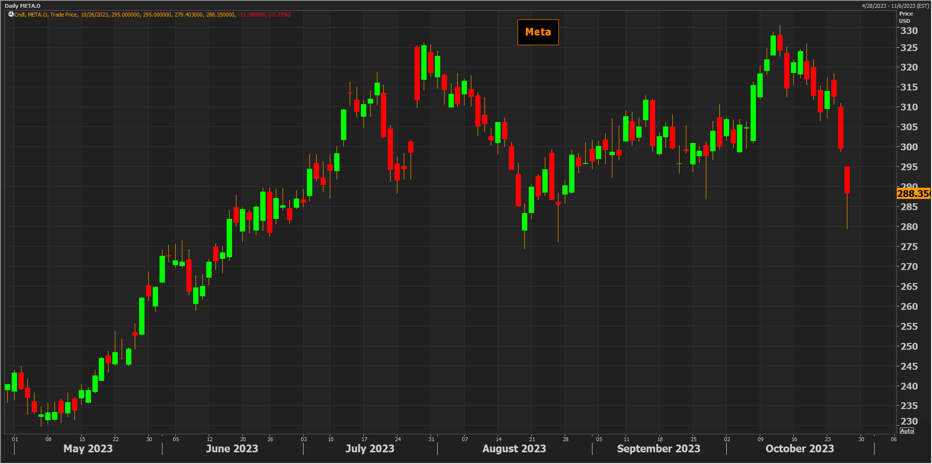Select June 2023 on the time axis
The image size is (932, 464).
point(232,448)
